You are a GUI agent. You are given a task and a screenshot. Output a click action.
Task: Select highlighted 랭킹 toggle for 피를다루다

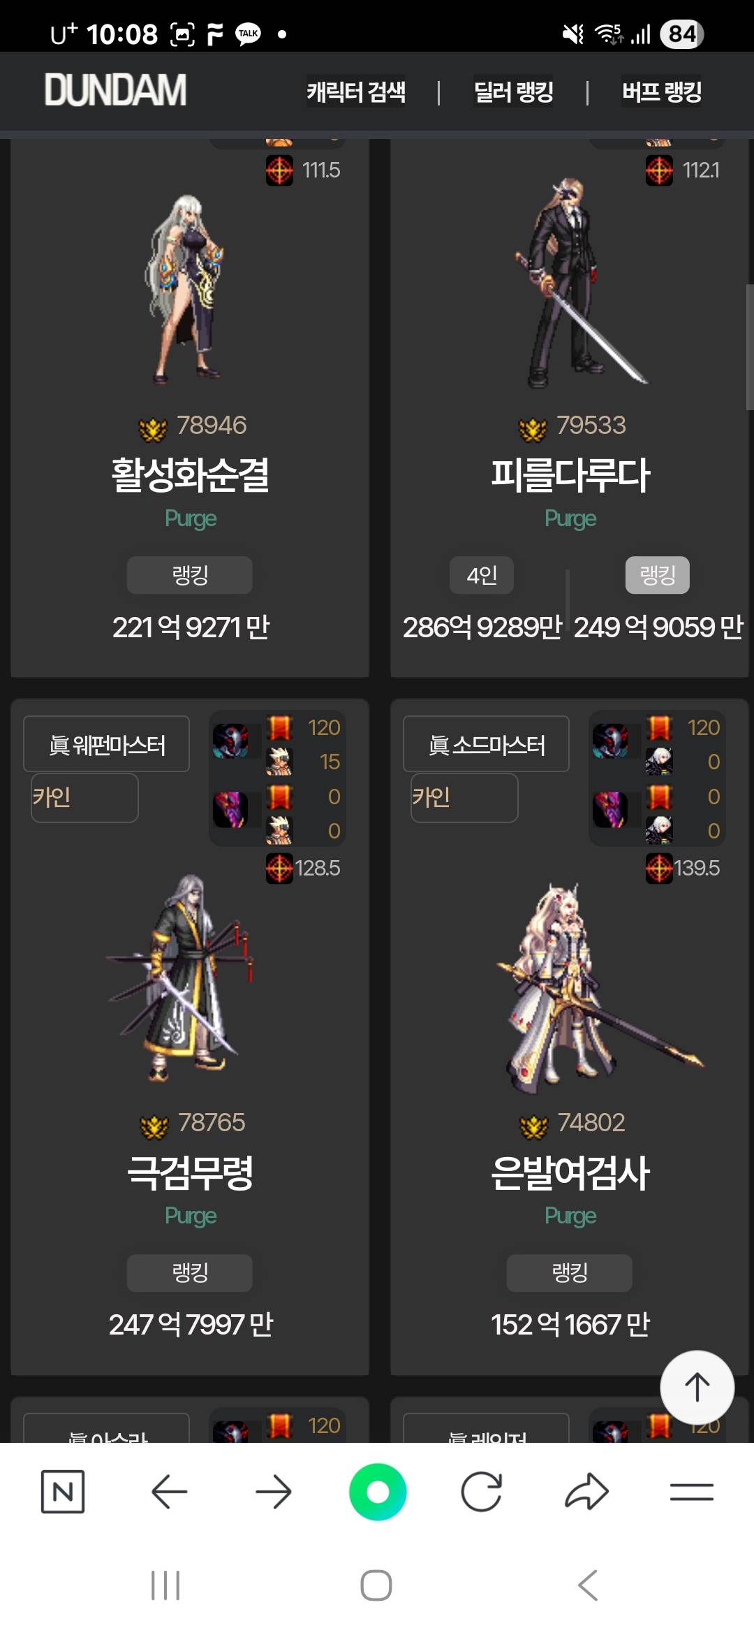point(658,575)
